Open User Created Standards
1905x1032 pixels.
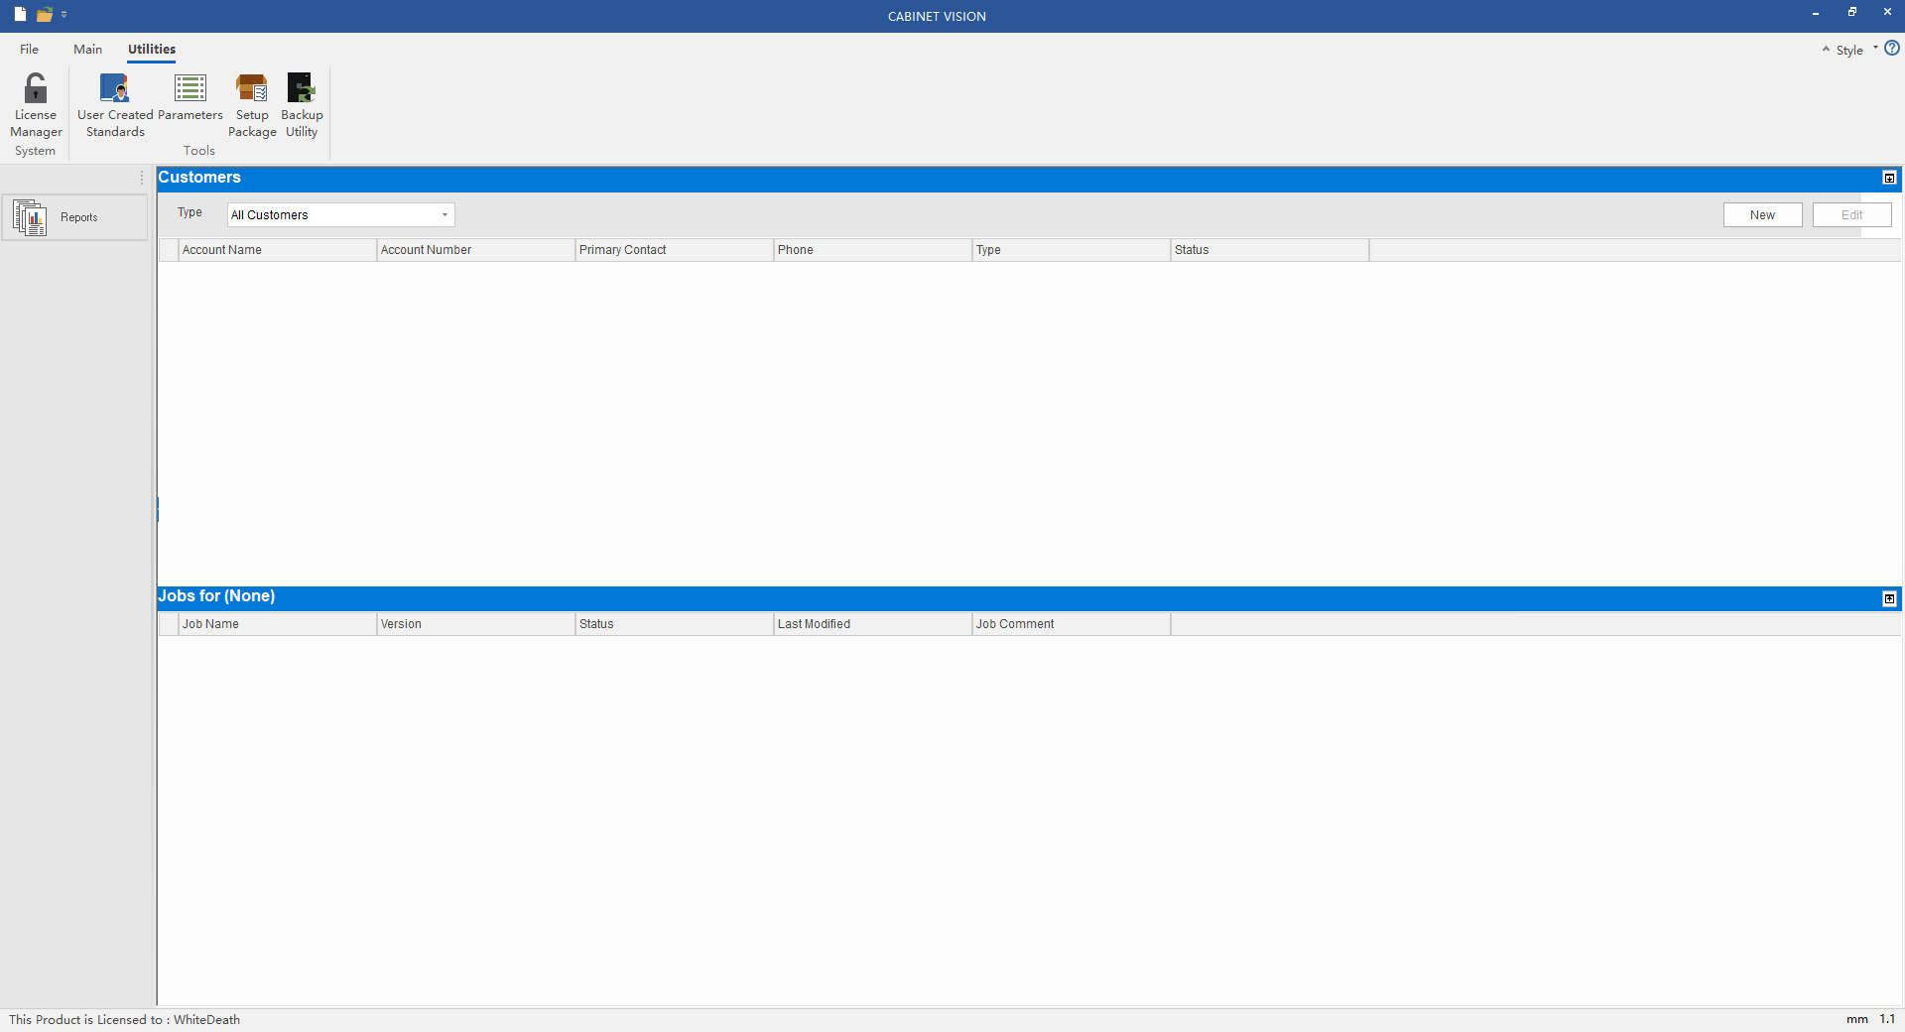tap(115, 105)
